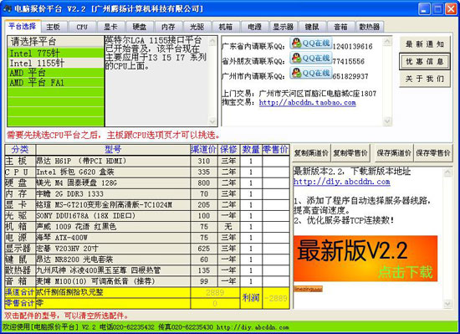The height and width of the screenshot is (334, 460).
Task: Click scroll down arrow in contact panel
Action: [387, 121]
